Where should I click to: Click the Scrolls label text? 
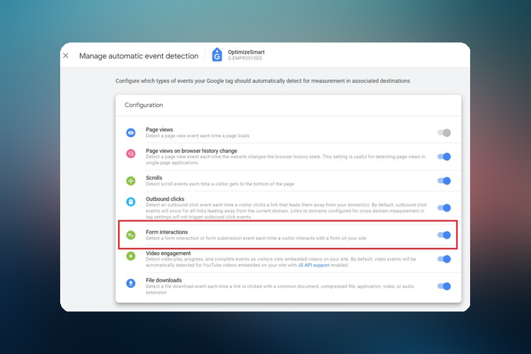[x=154, y=178]
